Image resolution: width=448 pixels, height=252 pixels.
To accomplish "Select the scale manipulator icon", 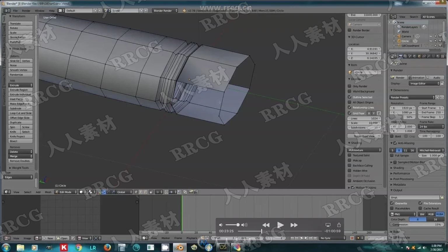I will tap(114, 192).
